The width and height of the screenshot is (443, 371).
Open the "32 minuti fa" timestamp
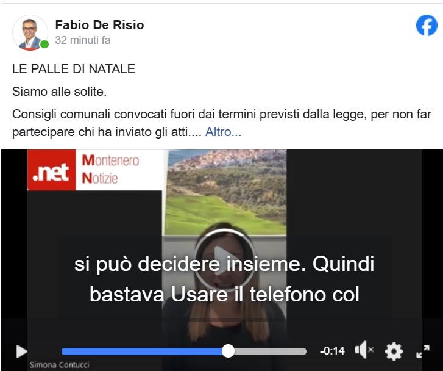coord(83,40)
